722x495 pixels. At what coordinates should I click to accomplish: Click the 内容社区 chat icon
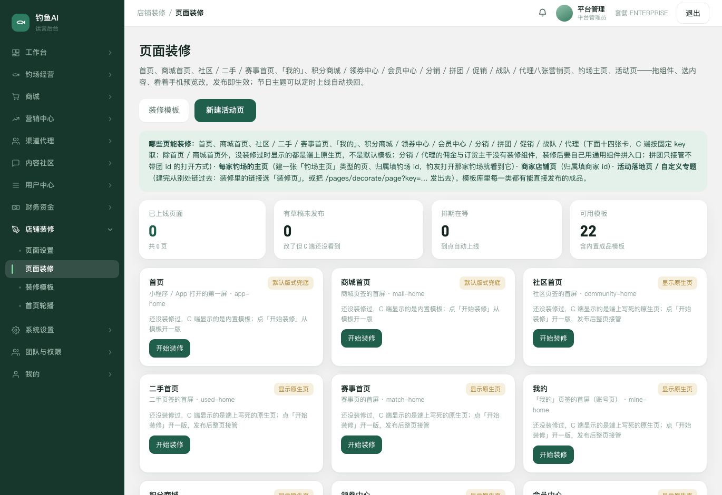[16, 163]
